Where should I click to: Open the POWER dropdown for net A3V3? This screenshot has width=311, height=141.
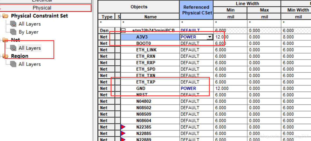pos(210,37)
